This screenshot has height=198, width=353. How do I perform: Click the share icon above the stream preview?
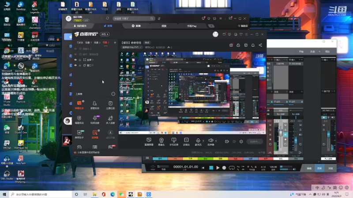pyautogui.click(x=260, y=45)
